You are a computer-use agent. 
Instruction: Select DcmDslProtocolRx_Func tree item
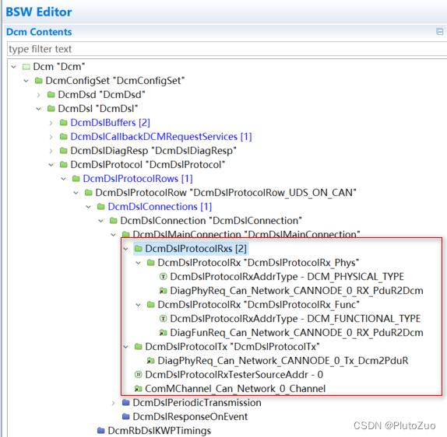coord(259,305)
